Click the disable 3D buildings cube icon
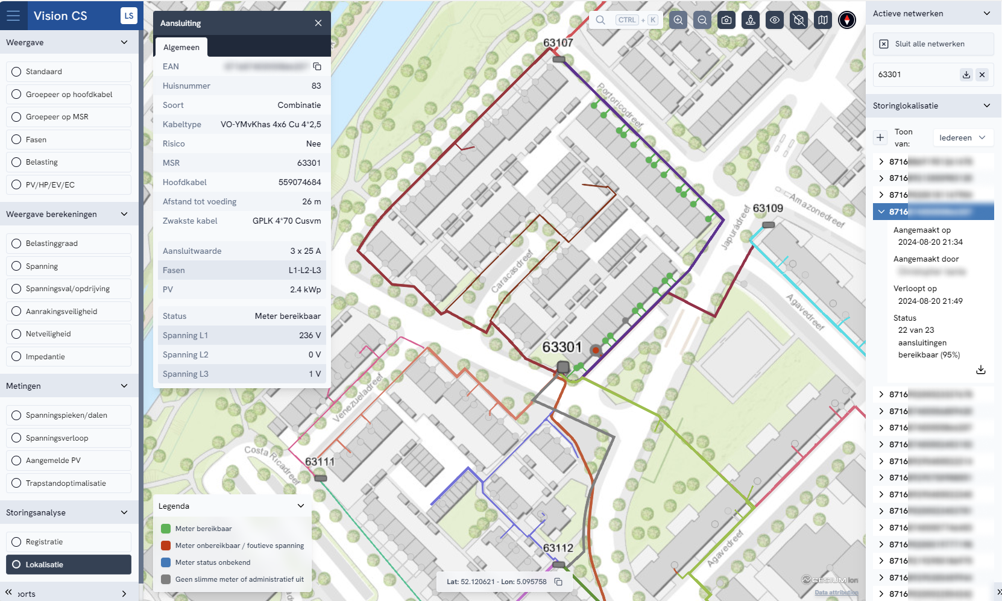 tap(799, 20)
